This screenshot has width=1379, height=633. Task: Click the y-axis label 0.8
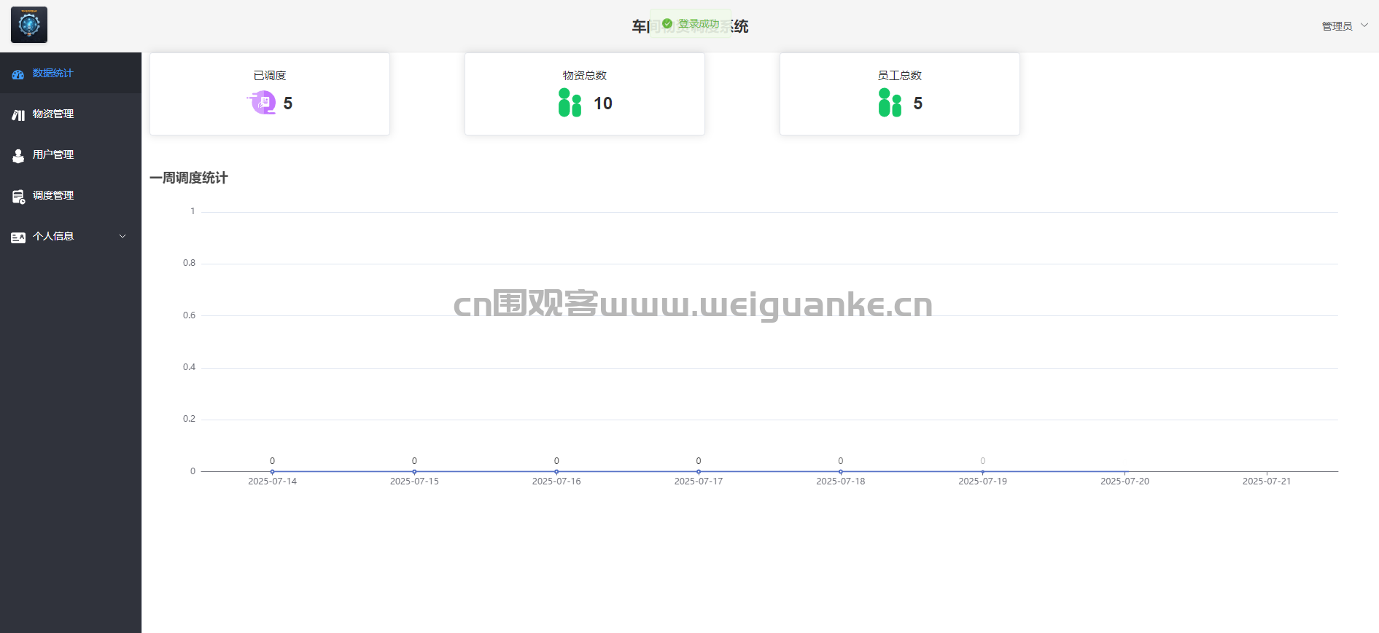(x=189, y=263)
